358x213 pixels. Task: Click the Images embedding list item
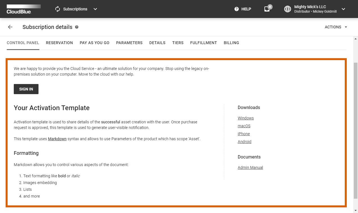click(40, 183)
